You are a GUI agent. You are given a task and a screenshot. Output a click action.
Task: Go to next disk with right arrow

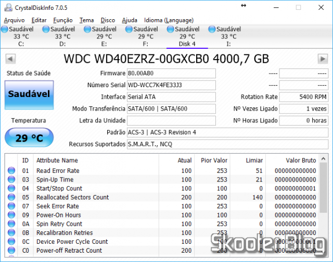(x=323, y=59)
